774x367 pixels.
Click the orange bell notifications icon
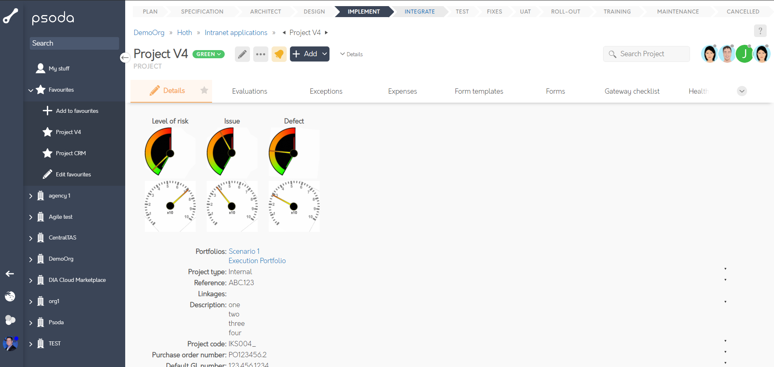tap(279, 54)
